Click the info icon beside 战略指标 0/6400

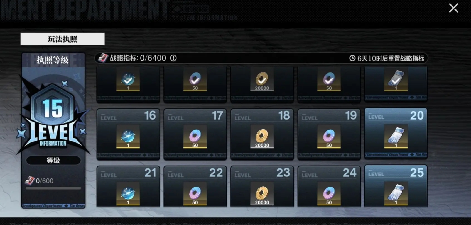point(173,58)
